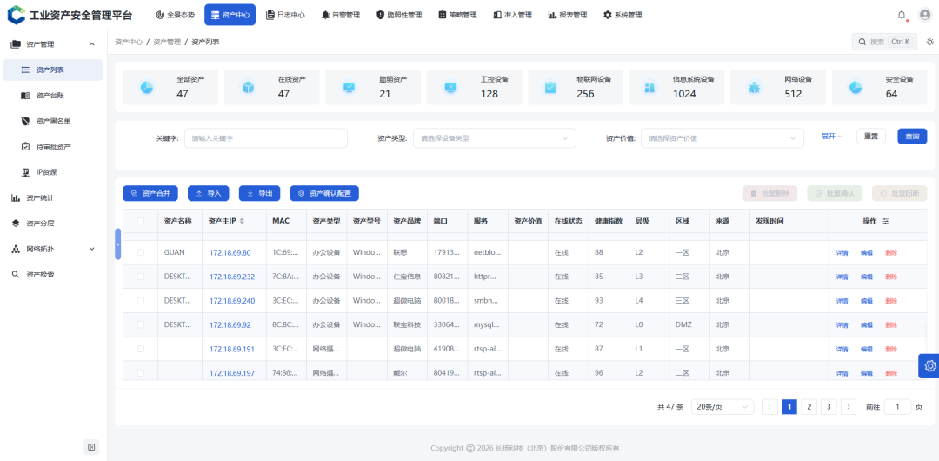Open the 资产类型 dropdown

(494, 138)
